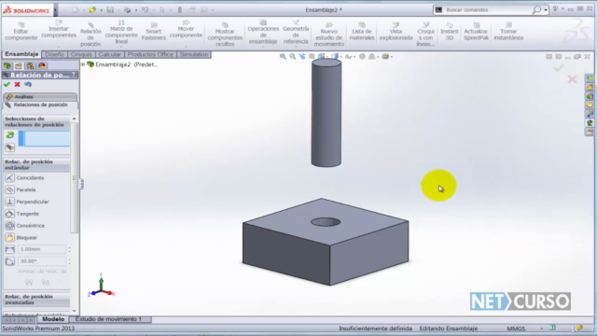Click the 30.00° angle field

[42, 261]
